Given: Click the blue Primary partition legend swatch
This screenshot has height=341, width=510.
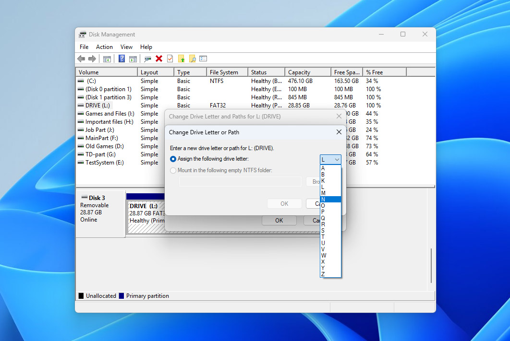Looking at the screenshot, I should (x=121, y=295).
